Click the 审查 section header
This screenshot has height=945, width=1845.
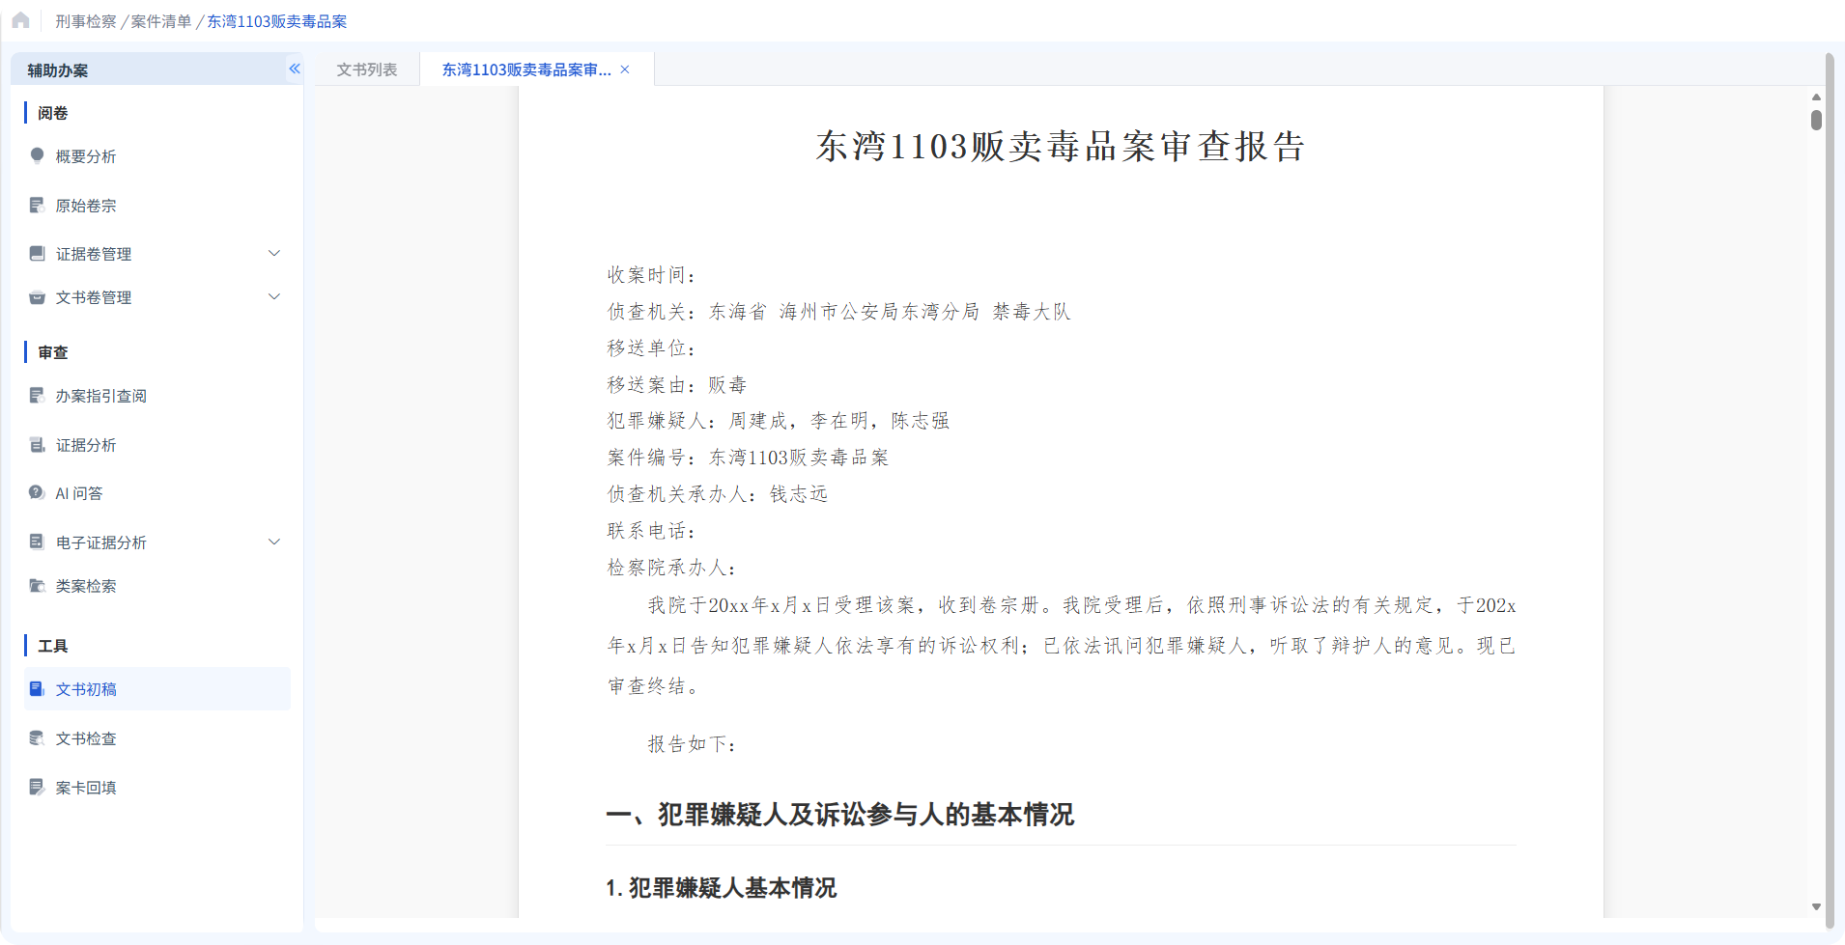coord(52,352)
